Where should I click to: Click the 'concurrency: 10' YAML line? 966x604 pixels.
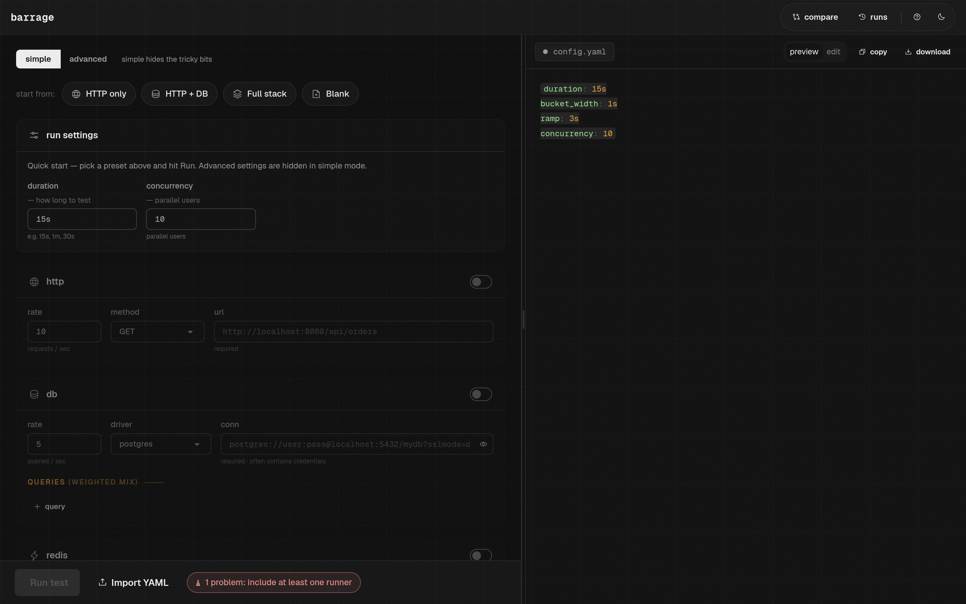[x=578, y=134]
